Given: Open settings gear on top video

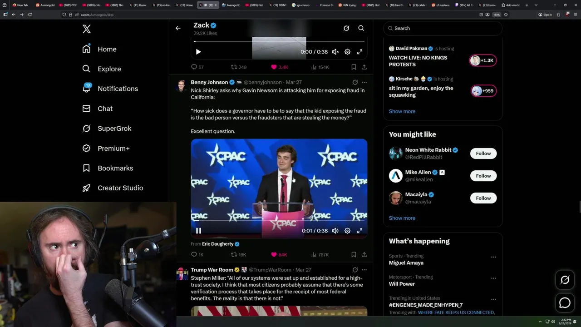Looking at the screenshot, I should coord(347,52).
